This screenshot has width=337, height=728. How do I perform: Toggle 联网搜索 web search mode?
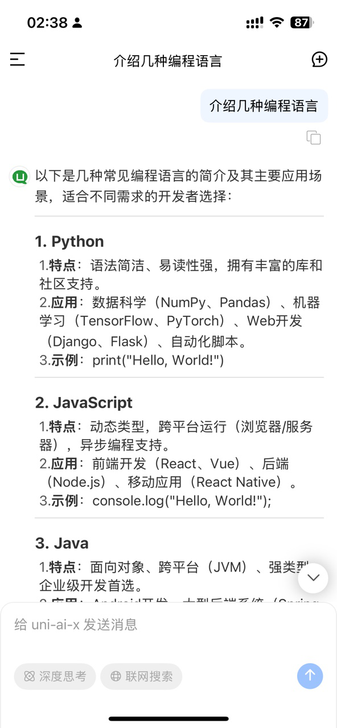pyautogui.click(x=141, y=676)
